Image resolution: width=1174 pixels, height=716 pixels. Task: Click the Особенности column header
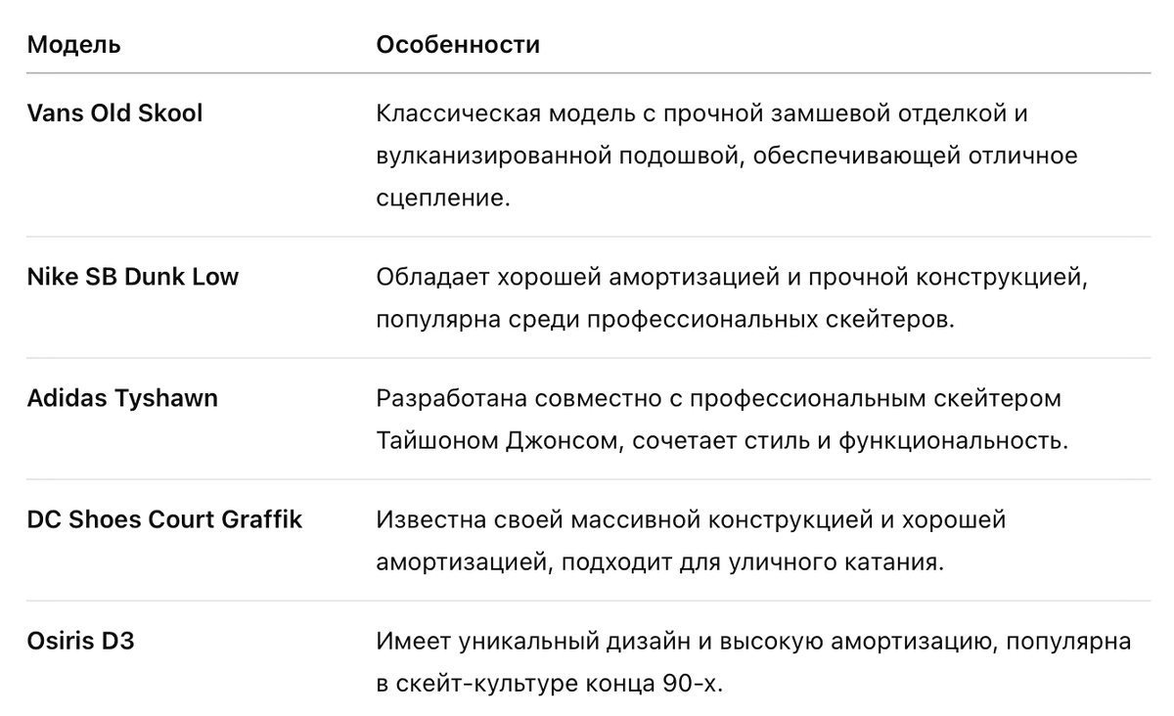click(458, 45)
